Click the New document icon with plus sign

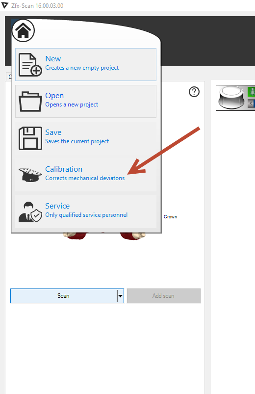[x=30, y=65]
